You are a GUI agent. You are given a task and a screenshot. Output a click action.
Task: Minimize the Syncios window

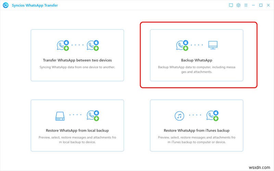point(253,5)
